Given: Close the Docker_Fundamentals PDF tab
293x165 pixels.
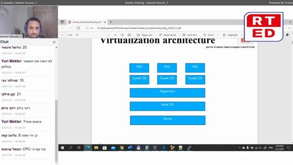Looking at the screenshot, I should [x=105, y=22].
